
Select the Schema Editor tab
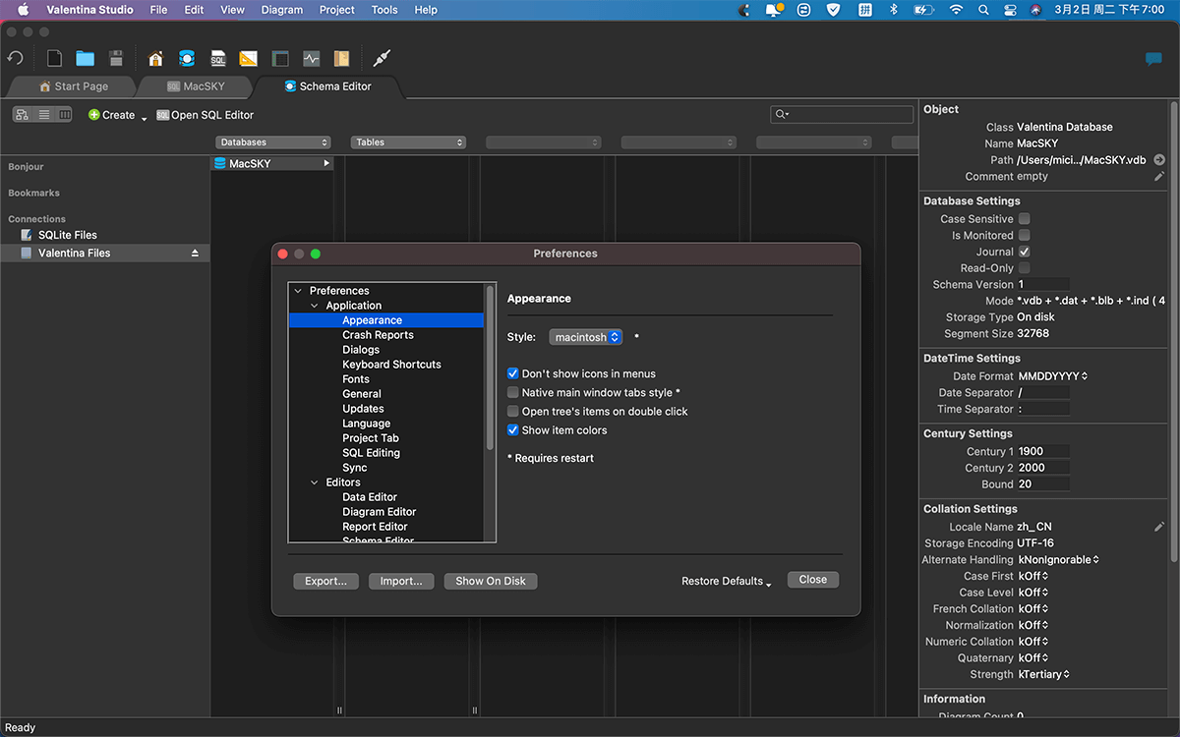coord(327,86)
